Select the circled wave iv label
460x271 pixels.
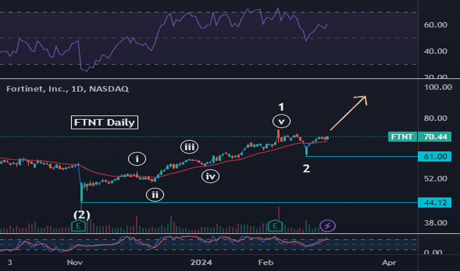(x=210, y=176)
